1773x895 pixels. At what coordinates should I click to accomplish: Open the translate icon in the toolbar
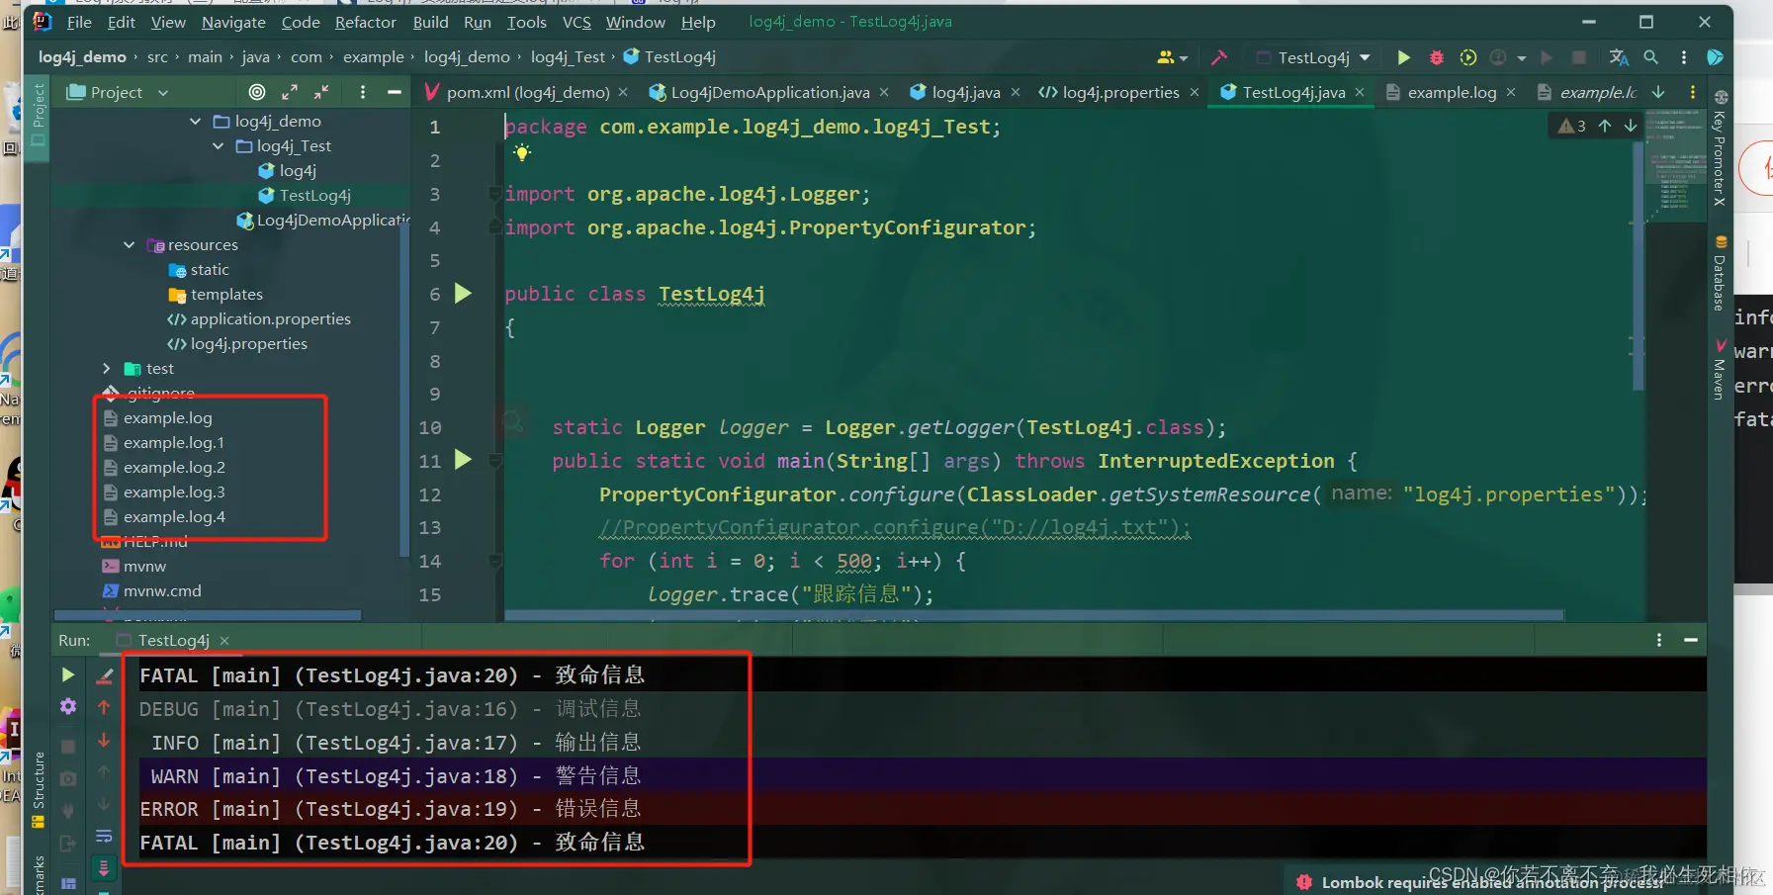(x=1619, y=57)
